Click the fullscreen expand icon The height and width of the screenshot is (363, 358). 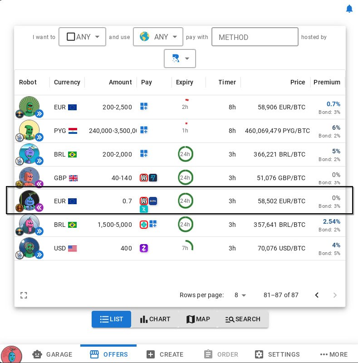tap(24, 295)
